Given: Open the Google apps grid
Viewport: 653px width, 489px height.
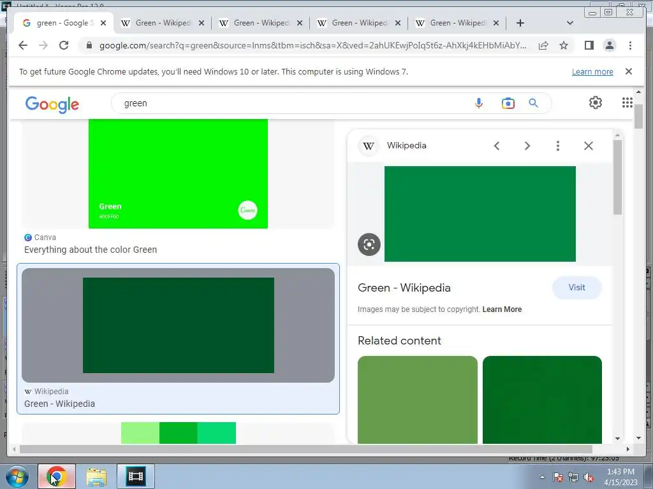Looking at the screenshot, I should [627, 103].
